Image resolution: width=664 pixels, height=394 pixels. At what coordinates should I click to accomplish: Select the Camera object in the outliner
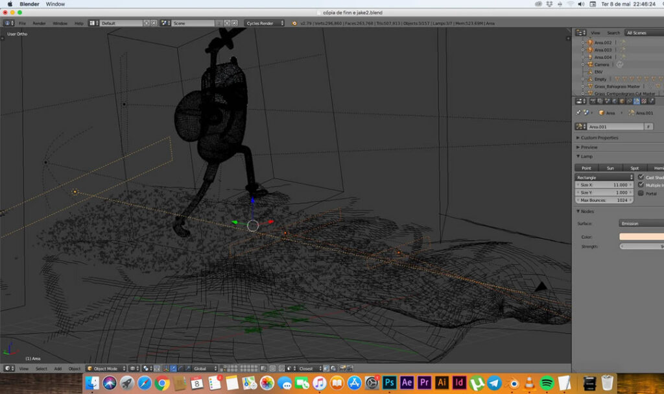click(x=602, y=64)
